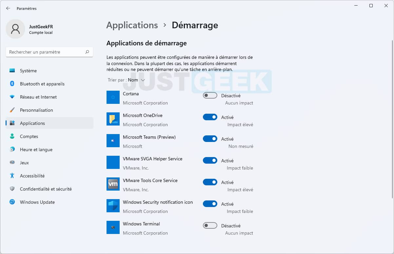Click the vertical scrollbar on the right
Screen dimensions: 394x254
click(392, 119)
